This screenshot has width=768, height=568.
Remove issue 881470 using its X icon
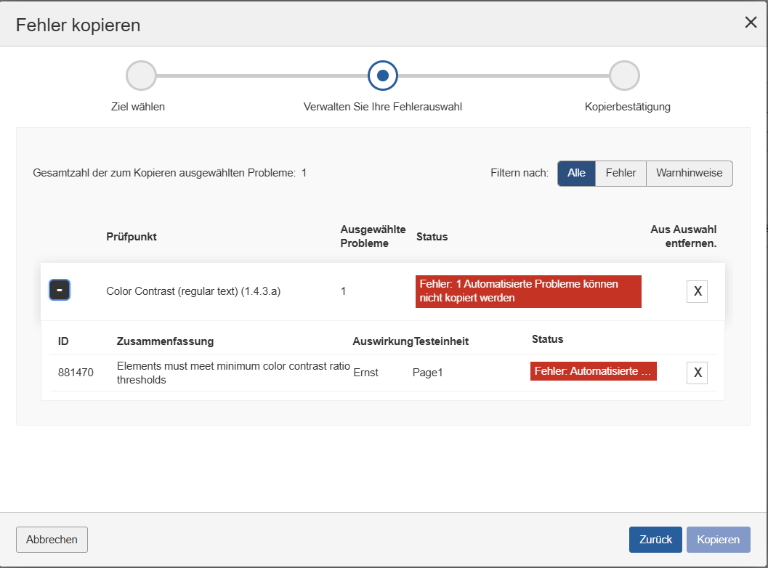coord(697,372)
